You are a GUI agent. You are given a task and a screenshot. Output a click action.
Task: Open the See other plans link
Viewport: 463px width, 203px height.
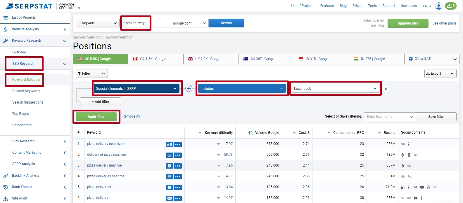point(444,23)
